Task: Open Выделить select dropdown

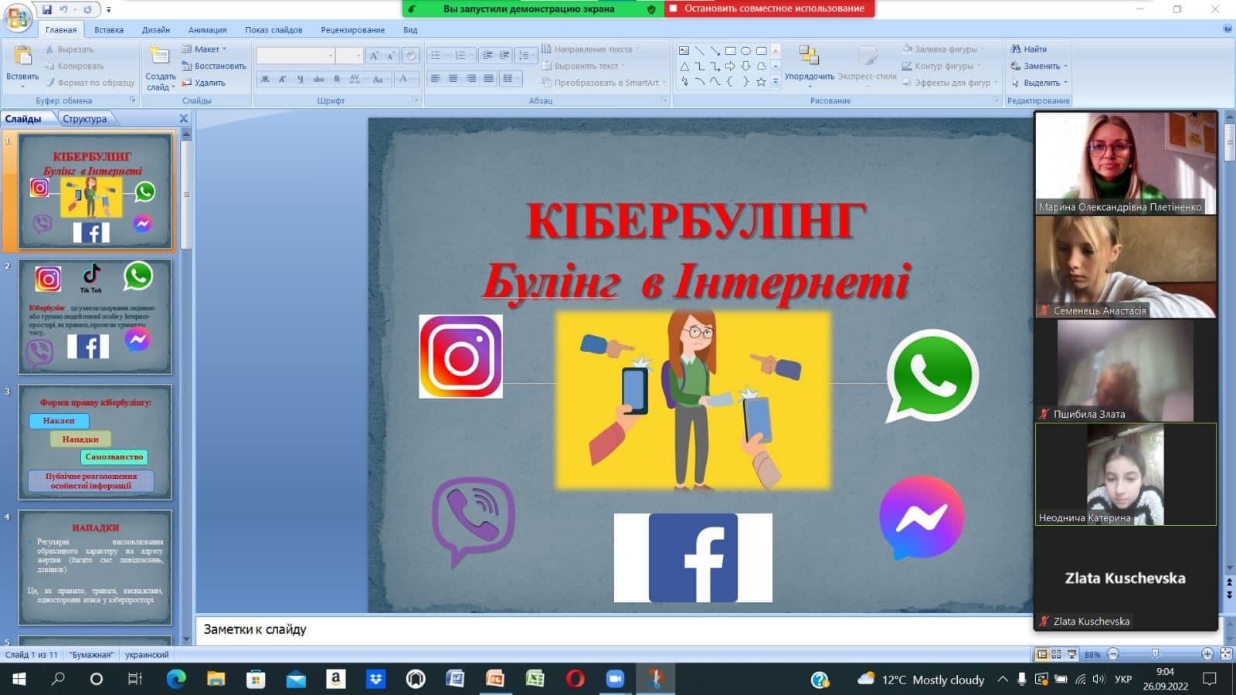Action: (x=1039, y=83)
